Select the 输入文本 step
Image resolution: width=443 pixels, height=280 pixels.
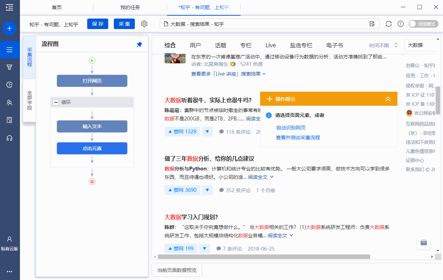[x=92, y=126]
